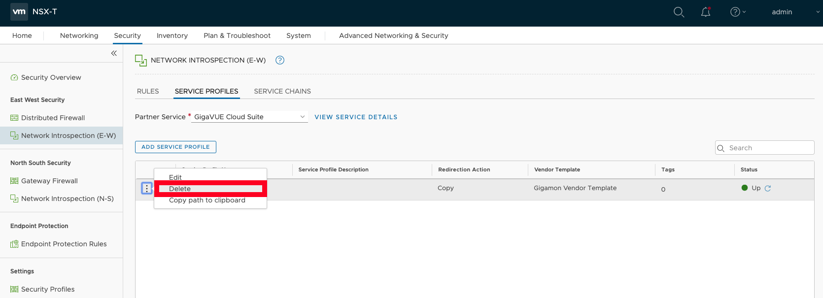Viewport: 823px width, 298px height.
Task: Open Security Overview in the sidebar
Action: pyautogui.click(x=51, y=77)
